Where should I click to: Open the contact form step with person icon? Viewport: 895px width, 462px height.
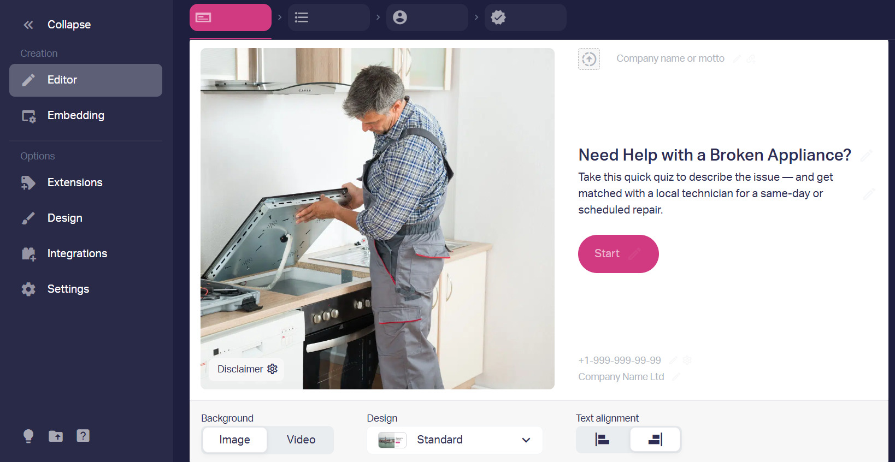tap(427, 17)
